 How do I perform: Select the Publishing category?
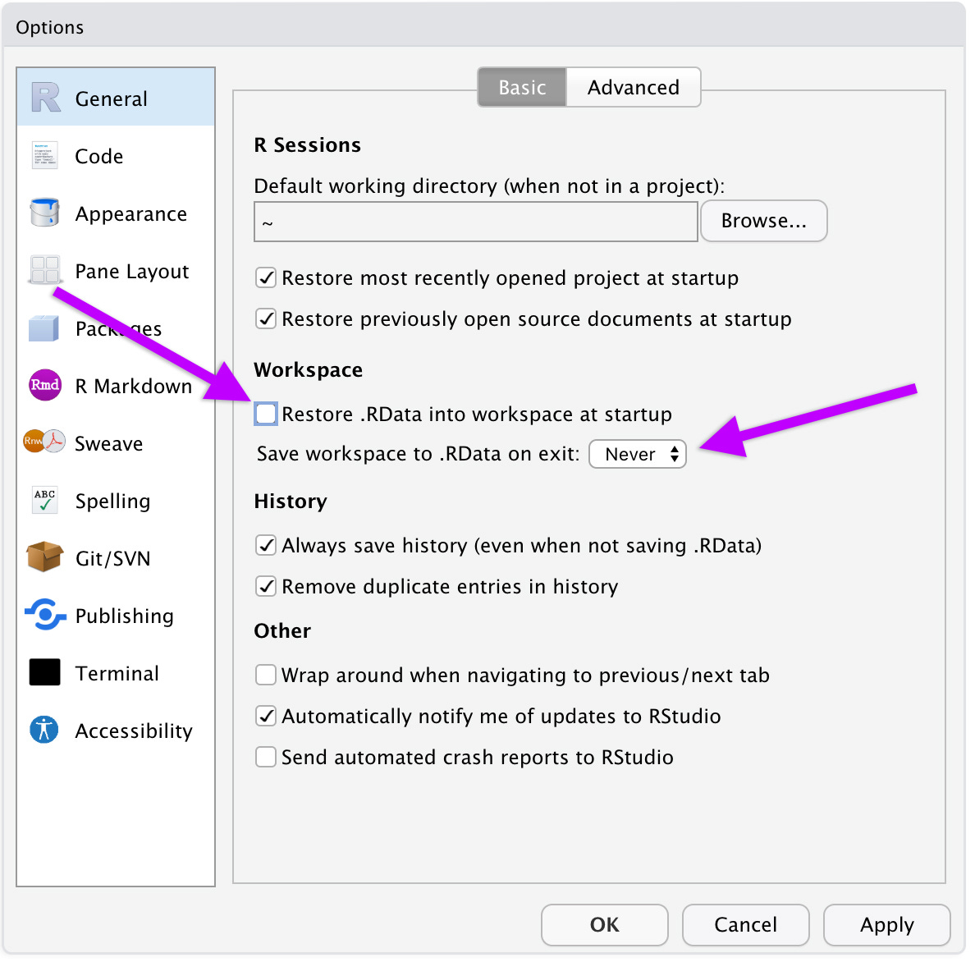click(116, 616)
